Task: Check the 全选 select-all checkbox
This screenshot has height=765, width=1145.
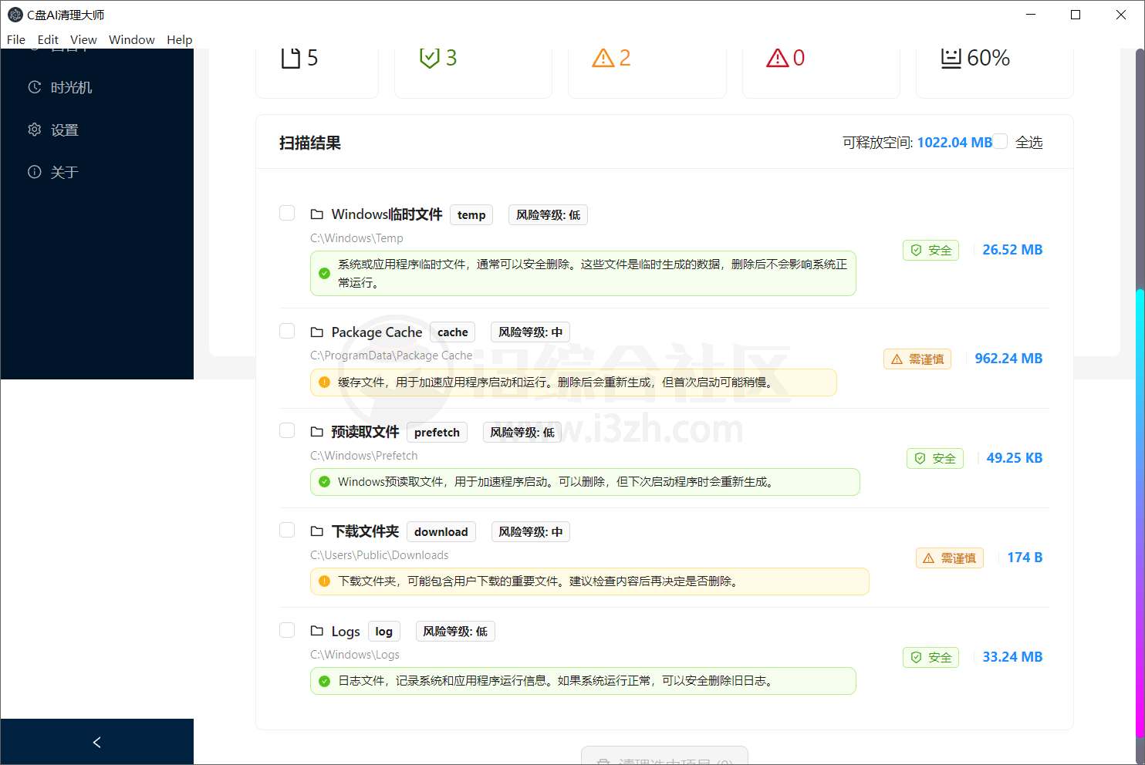Action: click(x=999, y=141)
